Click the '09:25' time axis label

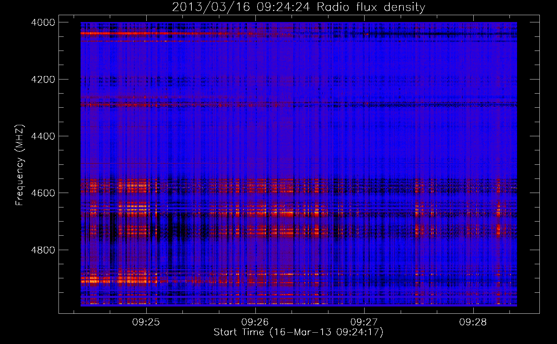coord(146,322)
